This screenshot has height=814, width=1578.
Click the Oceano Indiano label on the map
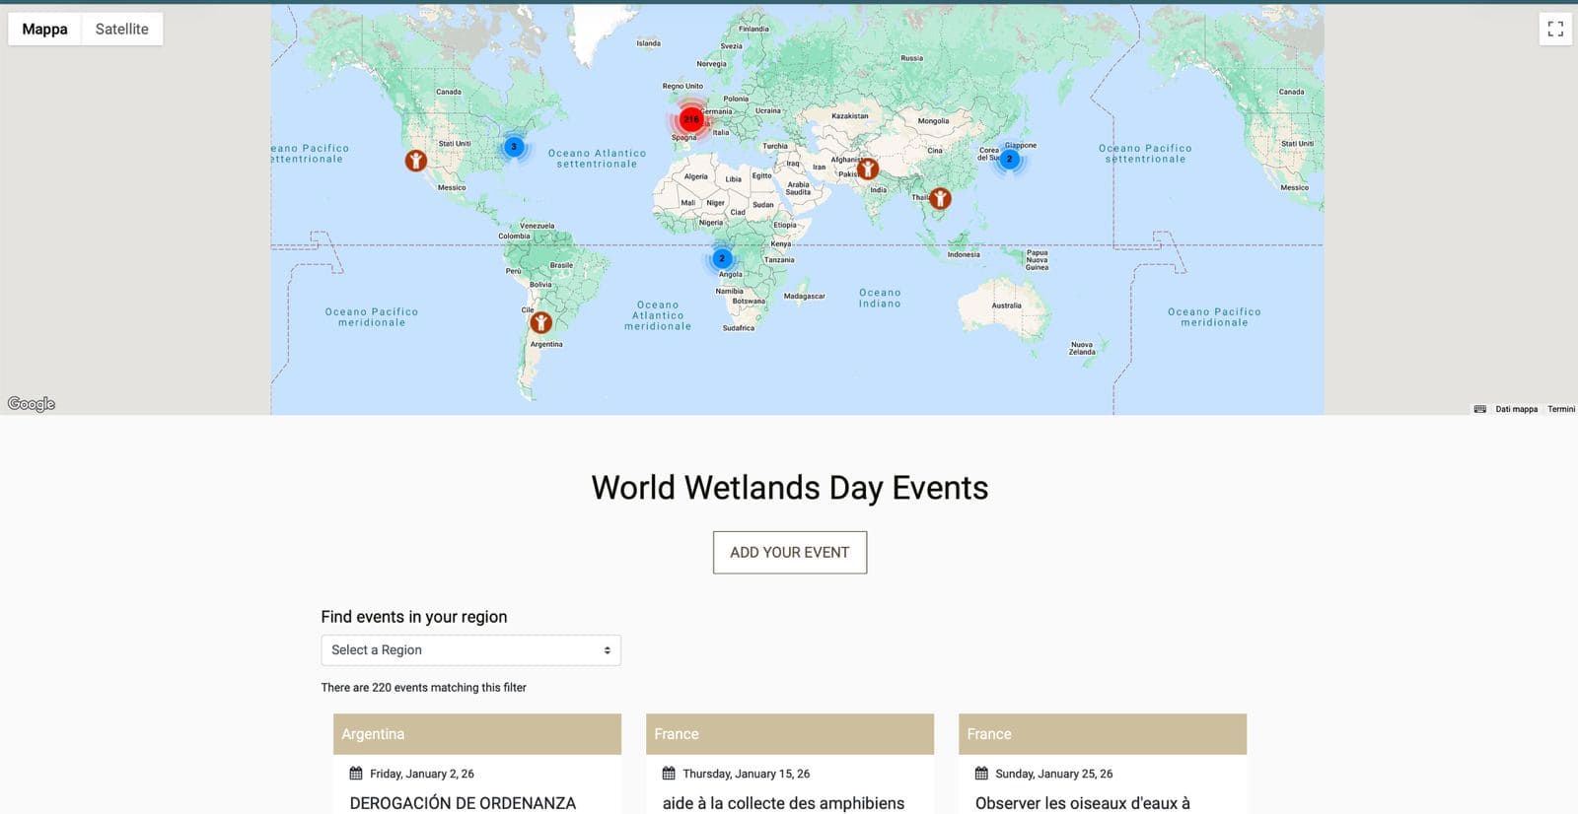pos(880,299)
